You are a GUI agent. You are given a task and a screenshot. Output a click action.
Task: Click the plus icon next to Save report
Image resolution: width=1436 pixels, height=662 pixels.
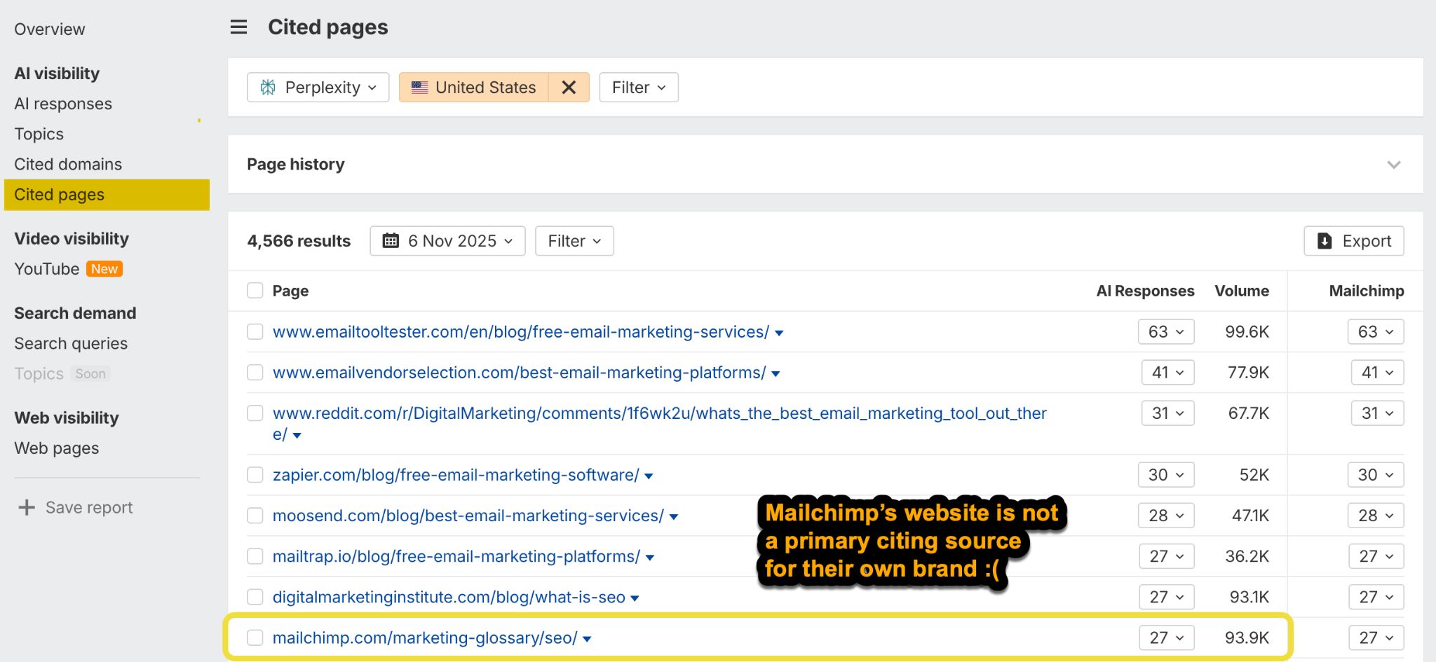[27, 507]
